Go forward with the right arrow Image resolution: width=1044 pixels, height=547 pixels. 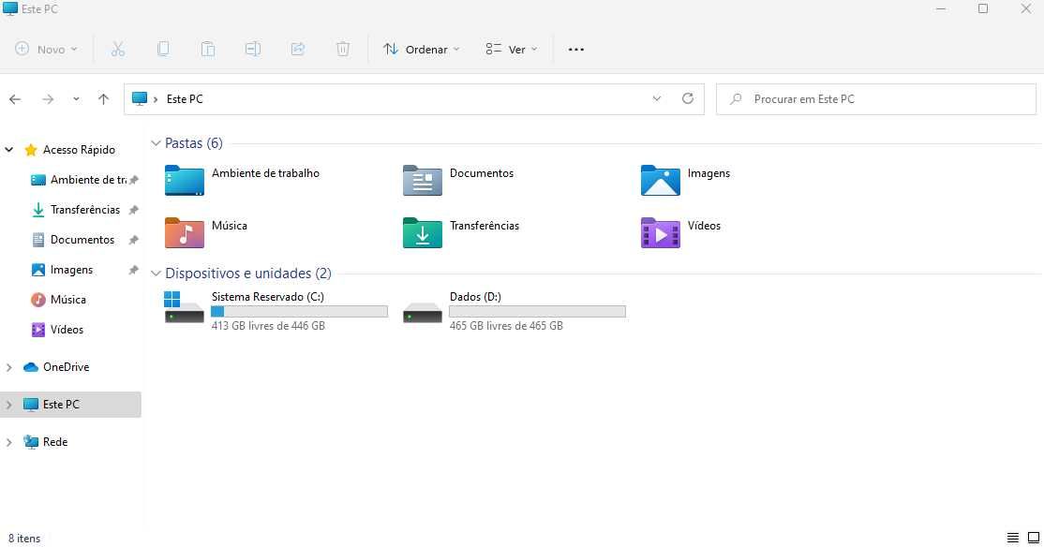click(48, 99)
